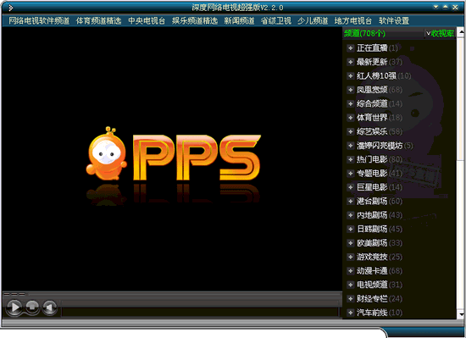Click the title bar up-arrow button
The height and width of the screenshot is (338, 466).
coord(445,7)
